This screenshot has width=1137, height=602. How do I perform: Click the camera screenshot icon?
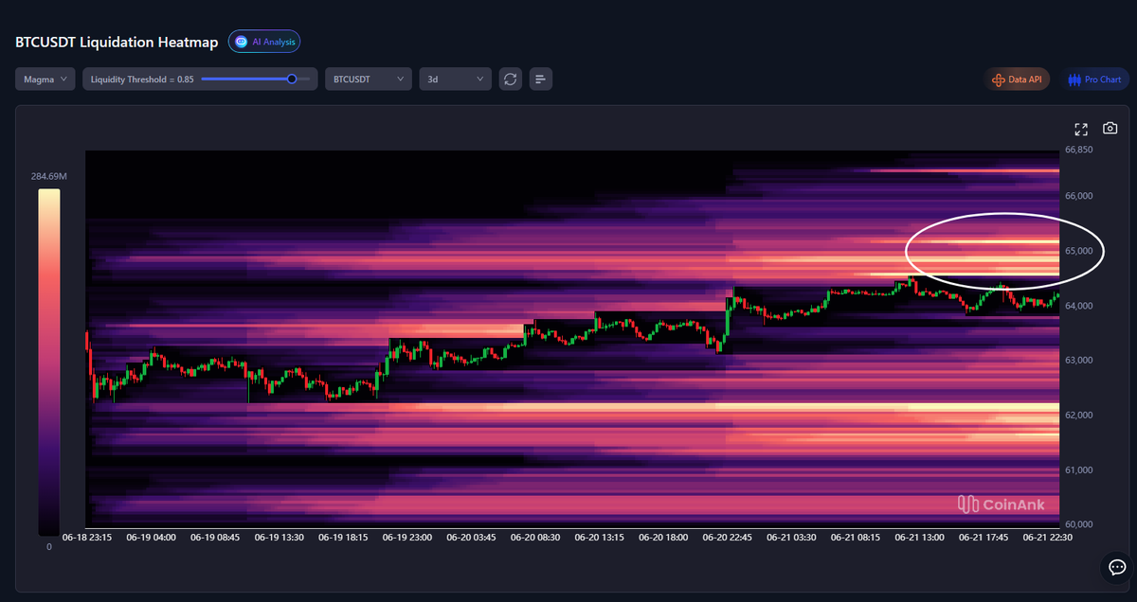click(x=1110, y=129)
